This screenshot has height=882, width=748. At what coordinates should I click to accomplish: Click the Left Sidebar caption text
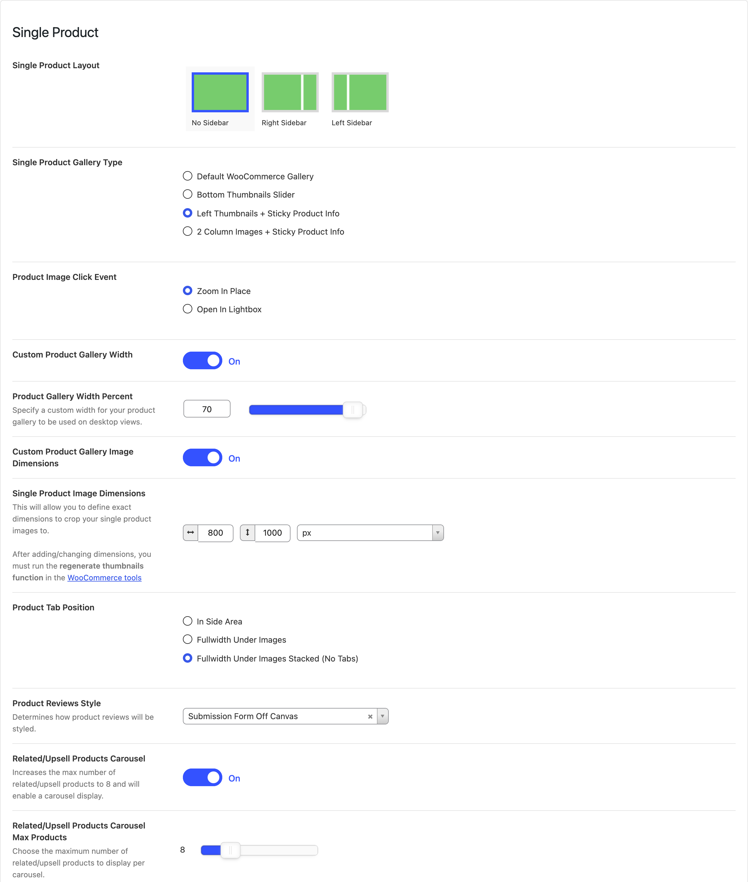click(x=352, y=123)
